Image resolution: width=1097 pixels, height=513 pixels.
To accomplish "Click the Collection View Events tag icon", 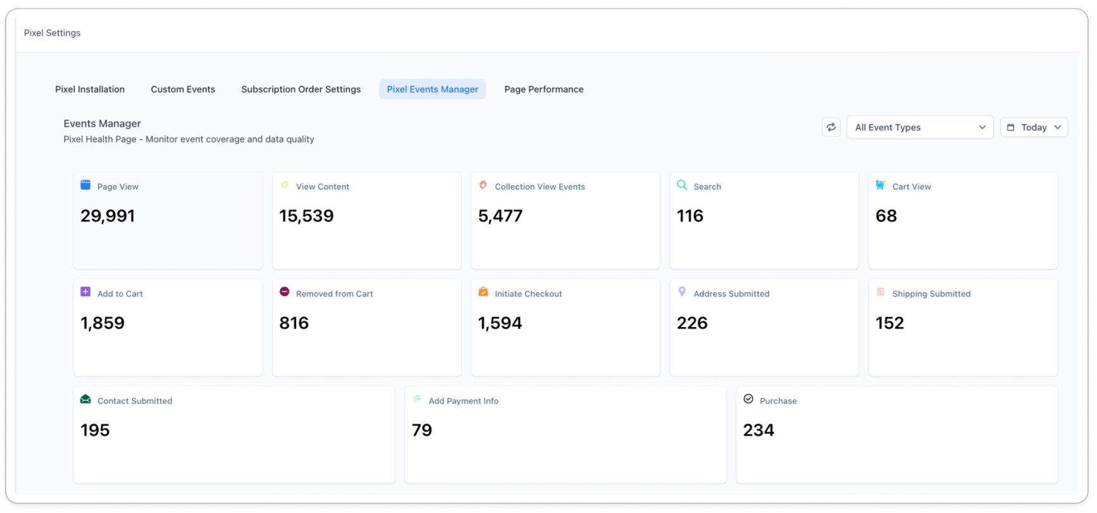I will 483,185.
